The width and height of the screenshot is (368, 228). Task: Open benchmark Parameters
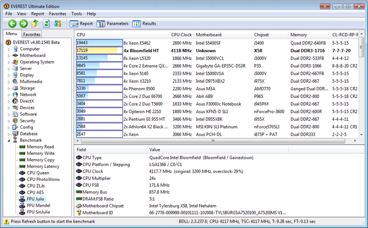[112, 24]
